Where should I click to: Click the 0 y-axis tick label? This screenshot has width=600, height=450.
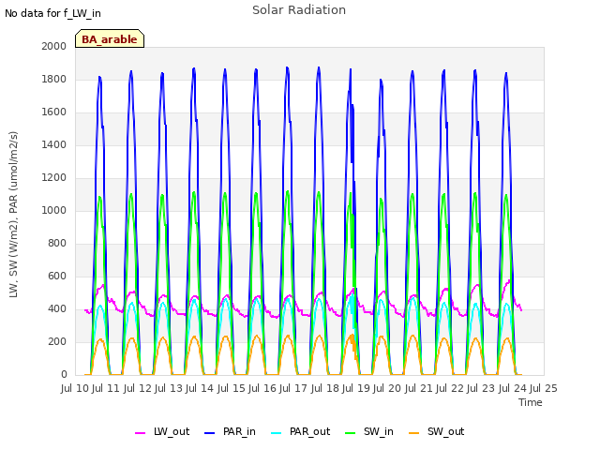pyautogui.click(x=64, y=374)
